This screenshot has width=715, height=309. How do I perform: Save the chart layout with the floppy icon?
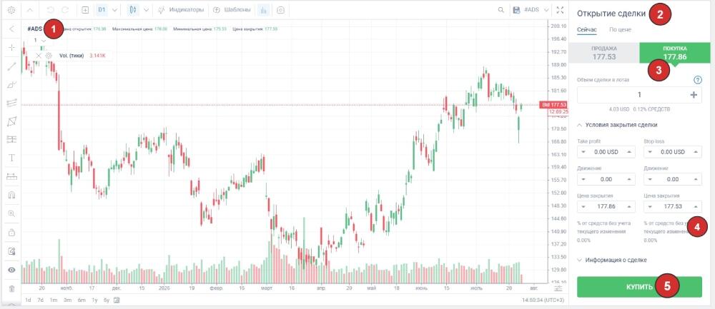[516, 9]
